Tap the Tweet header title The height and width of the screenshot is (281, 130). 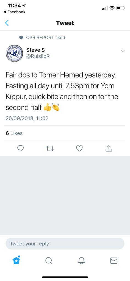point(65,23)
